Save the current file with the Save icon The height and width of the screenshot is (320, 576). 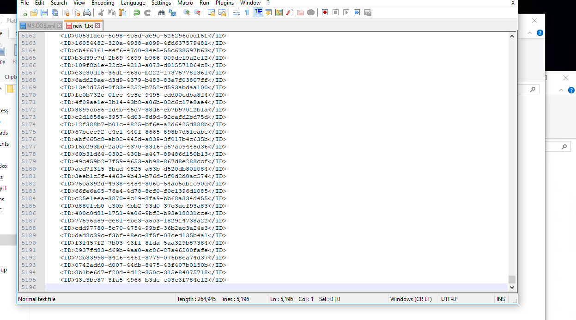click(44, 12)
